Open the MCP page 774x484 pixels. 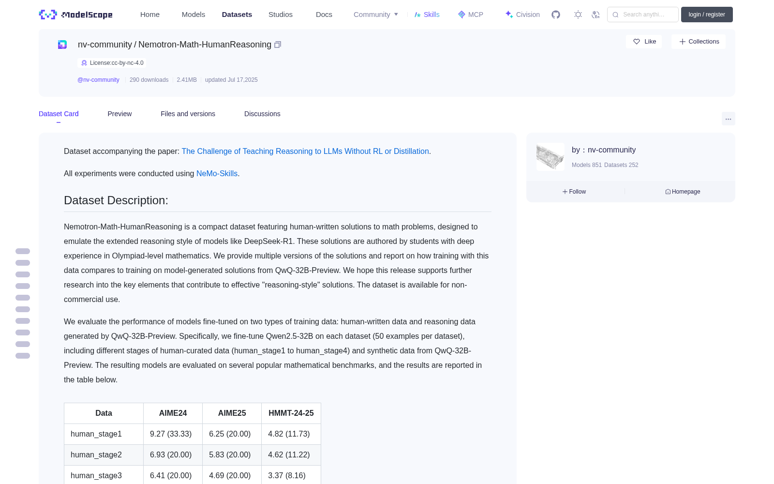[471, 15]
